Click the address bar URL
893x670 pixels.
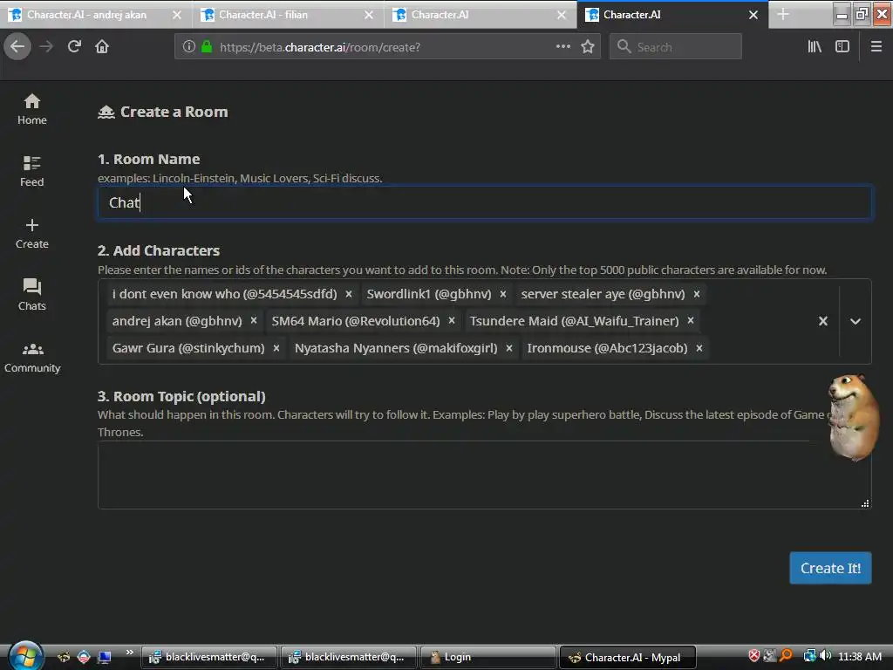click(x=320, y=47)
